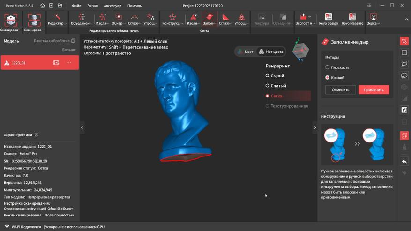The height and width of the screenshot is (231, 411).
Task: Collapse the left model panel
Action: (82, 128)
